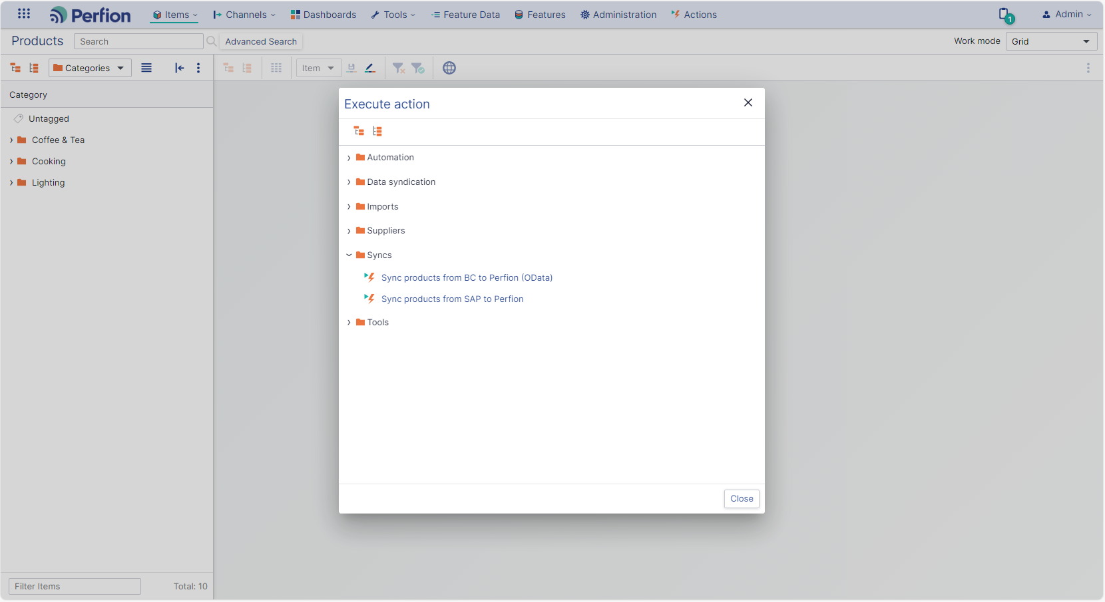Collapse all categories in the left panel
The image size is (1105, 602).
(34, 68)
